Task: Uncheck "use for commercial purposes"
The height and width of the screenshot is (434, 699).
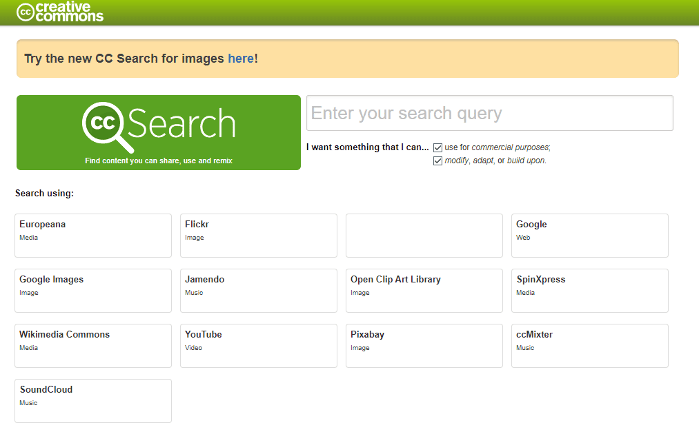Action: (437, 147)
